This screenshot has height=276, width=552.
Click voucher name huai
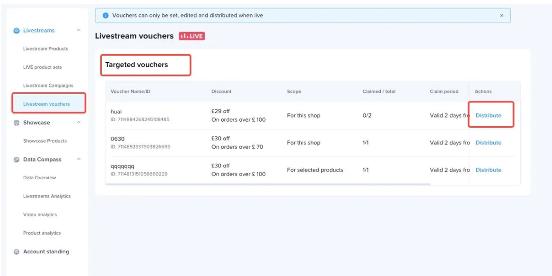[x=116, y=112]
